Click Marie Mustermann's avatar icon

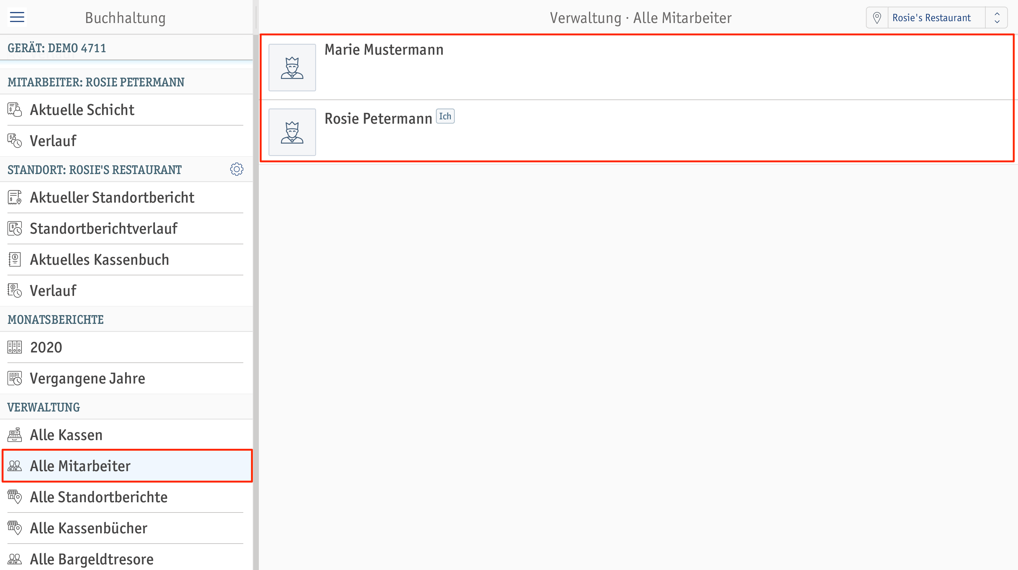[292, 67]
